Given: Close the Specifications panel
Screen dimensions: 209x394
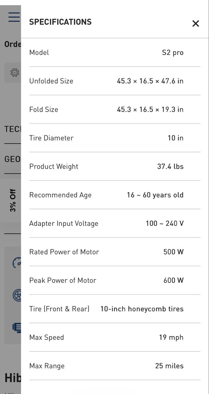Looking at the screenshot, I should click(196, 24).
